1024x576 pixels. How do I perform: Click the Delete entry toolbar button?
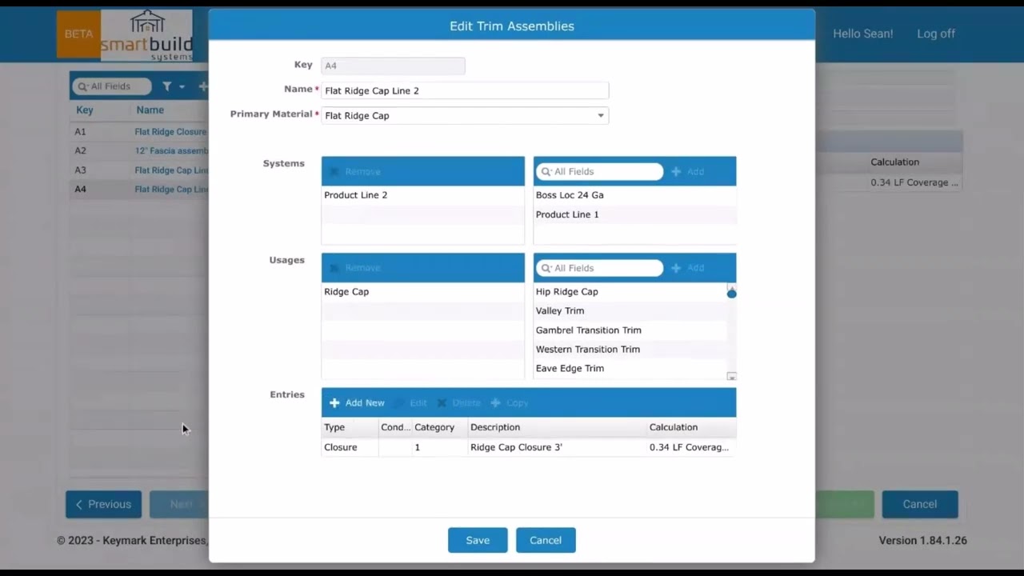click(x=458, y=402)
